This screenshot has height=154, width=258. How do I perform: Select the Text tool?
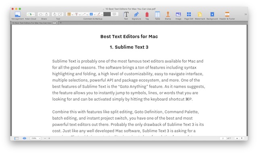point(126,15)
